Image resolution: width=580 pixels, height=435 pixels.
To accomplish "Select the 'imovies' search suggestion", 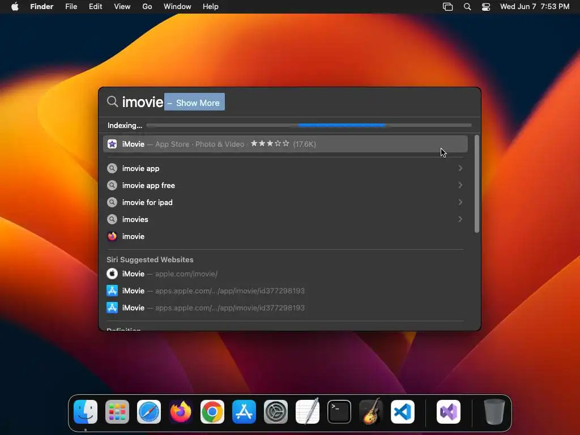I will [x=285, y=219].
